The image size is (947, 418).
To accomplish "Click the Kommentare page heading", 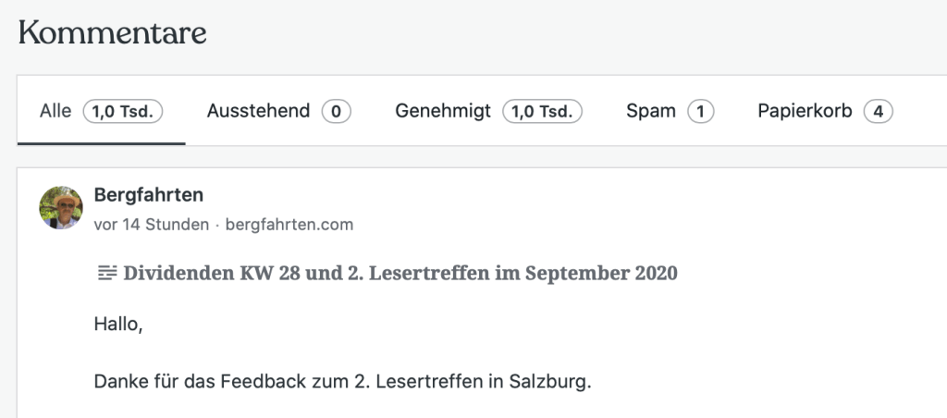I will click(112, 33).
